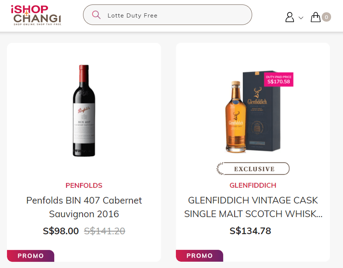Click the GLENFIDDICH brand link

tap(253, 186)
